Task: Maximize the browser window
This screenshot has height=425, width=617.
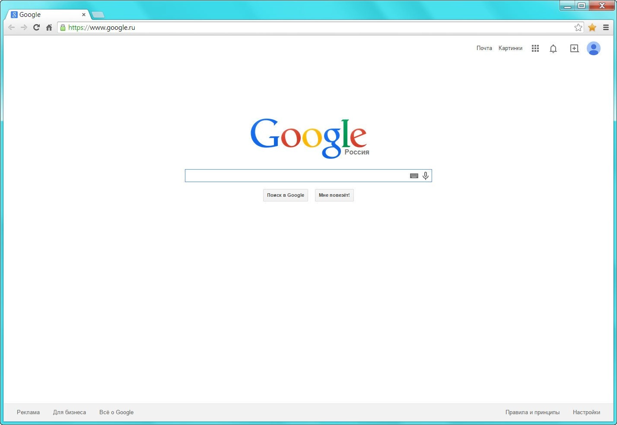Action: tap(582, 6)
